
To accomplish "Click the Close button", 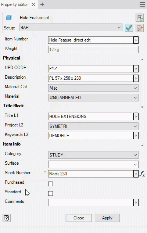I will [x=79, y=218].
